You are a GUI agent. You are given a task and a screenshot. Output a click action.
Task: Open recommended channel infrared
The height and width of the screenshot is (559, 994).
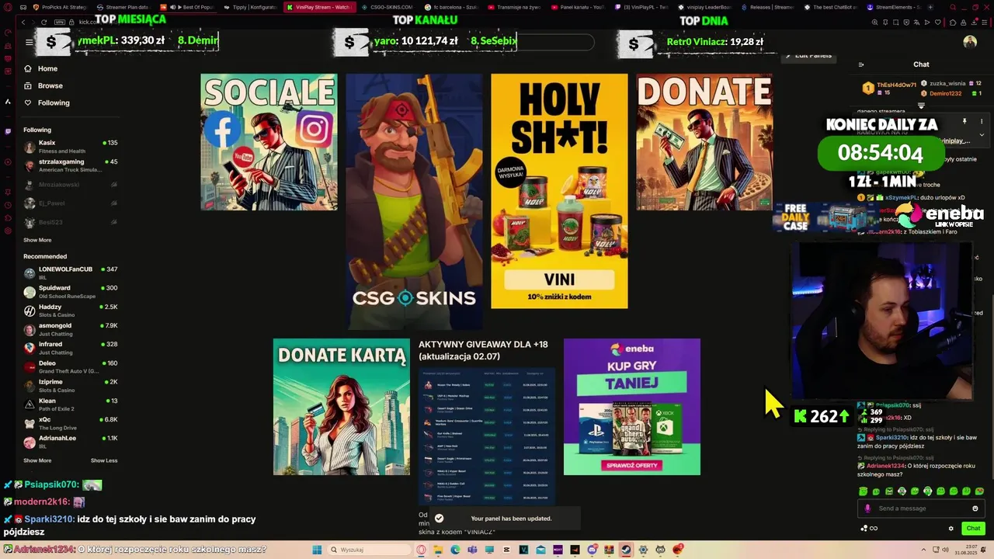click(x=70, y=348)
